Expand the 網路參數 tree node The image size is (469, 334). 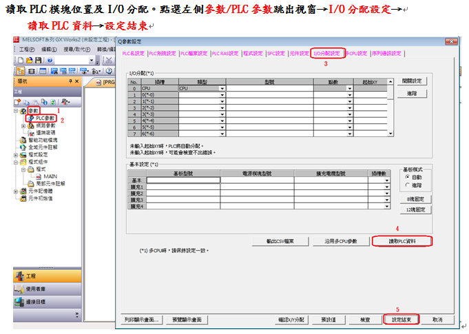click(x=23, y=126)
